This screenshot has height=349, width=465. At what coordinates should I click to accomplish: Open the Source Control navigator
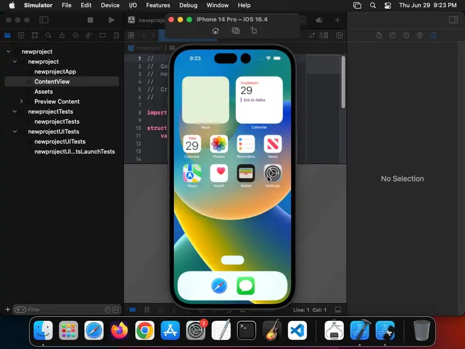(21, 35)
